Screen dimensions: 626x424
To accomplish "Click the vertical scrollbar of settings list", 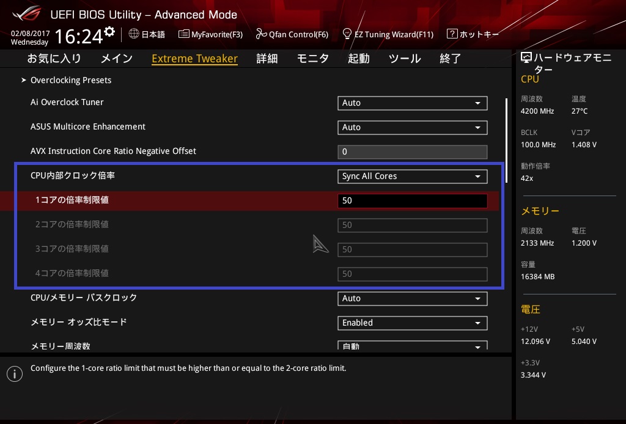I will tap(506, 141).
